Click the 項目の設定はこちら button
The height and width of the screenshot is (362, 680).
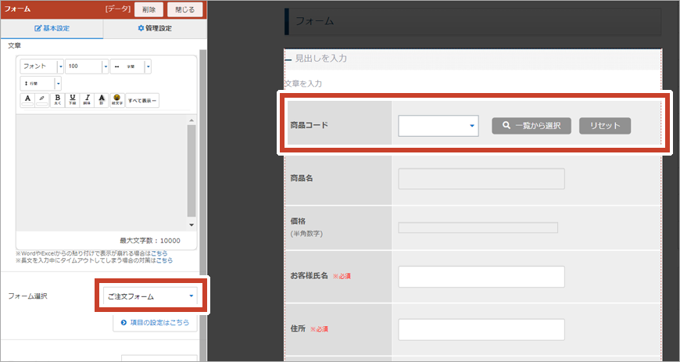coord(155,322)
